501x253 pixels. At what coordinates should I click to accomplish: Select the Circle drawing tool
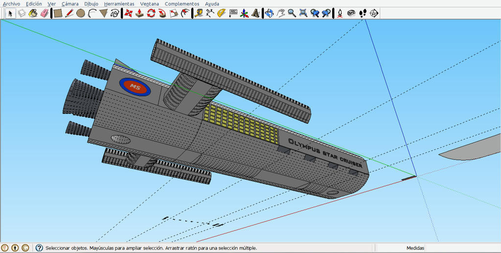click(x=81, y=13)
